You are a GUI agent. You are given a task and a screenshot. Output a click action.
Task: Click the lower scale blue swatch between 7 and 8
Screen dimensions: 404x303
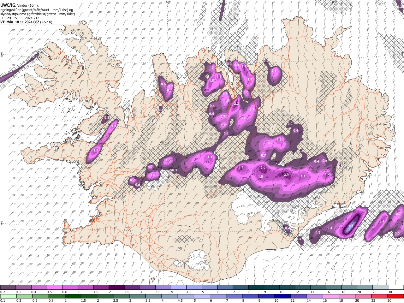[x=234, y=296]
